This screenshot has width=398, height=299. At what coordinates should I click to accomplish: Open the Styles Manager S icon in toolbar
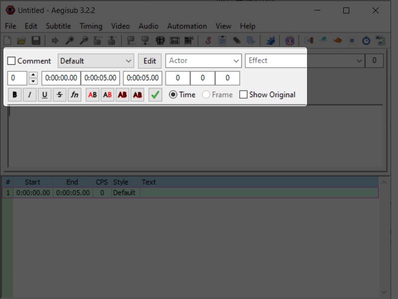208,40
